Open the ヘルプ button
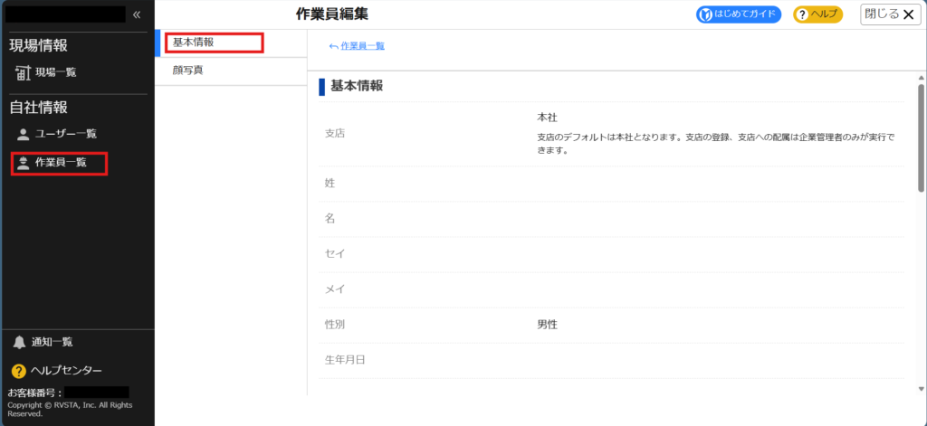 (817, 14)
